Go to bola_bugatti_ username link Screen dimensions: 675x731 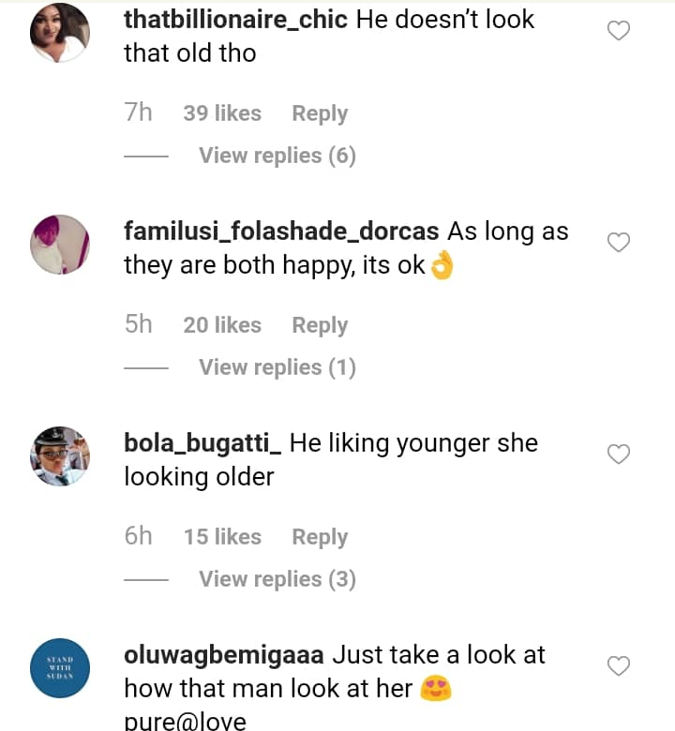[x=202, y=443]
